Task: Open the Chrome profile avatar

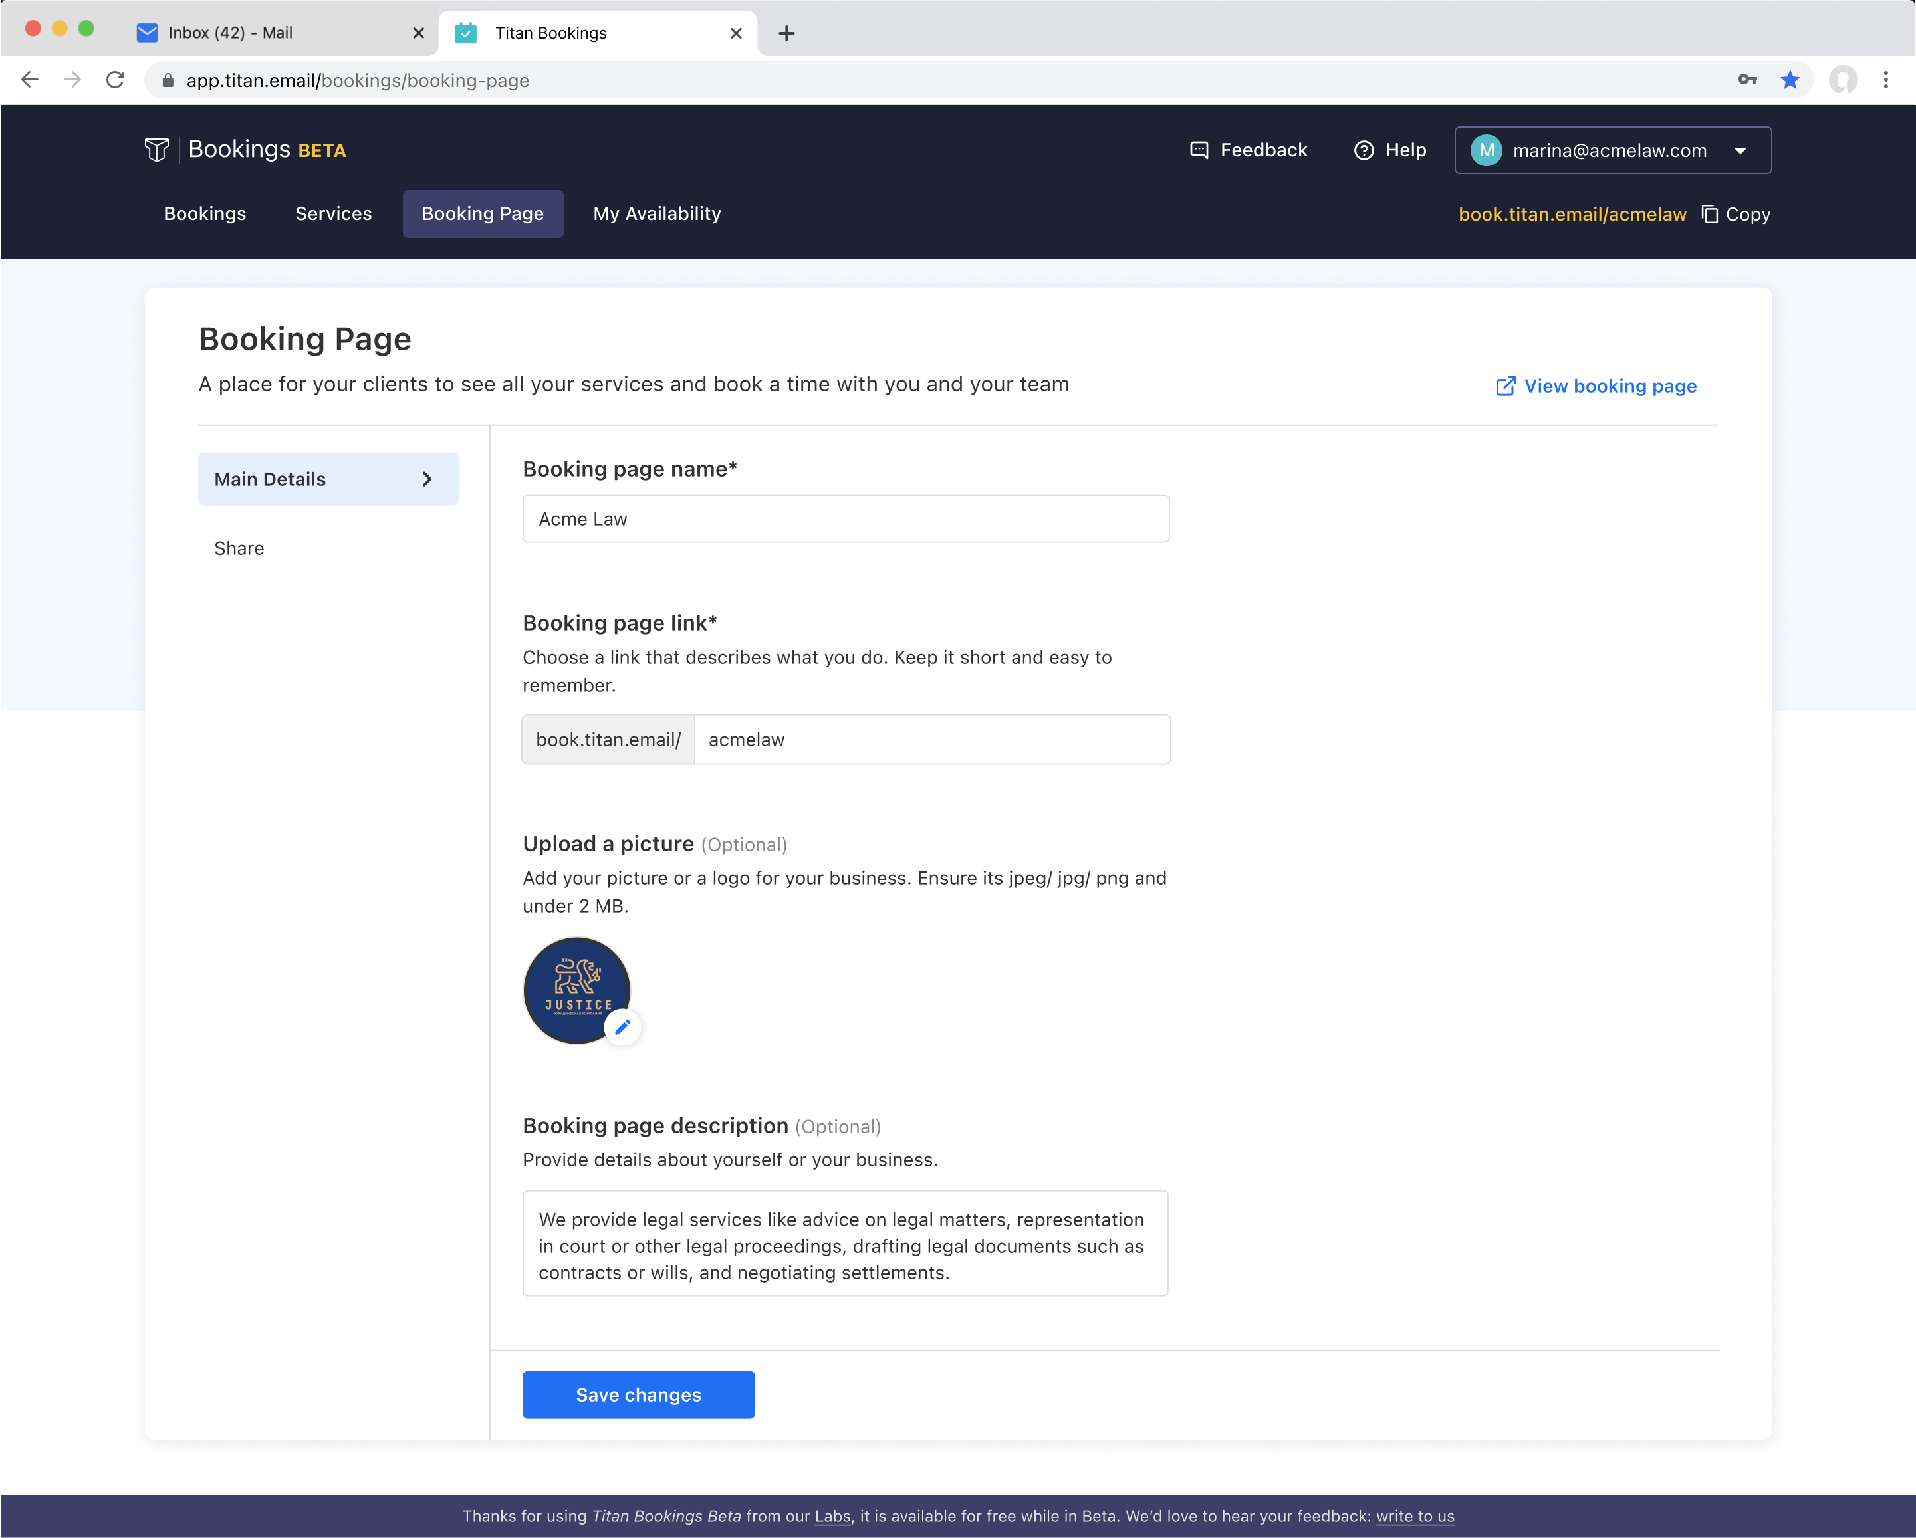Action: 1842,80
